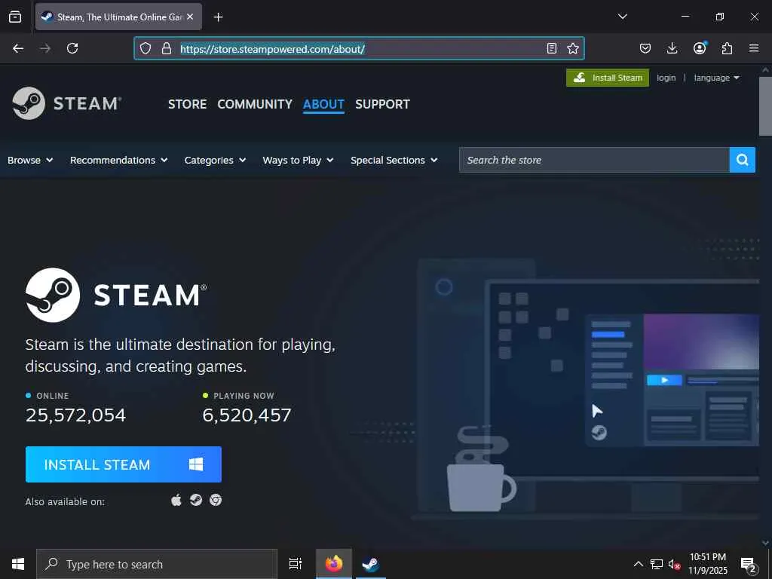Click the SteamOS download icon
The height and width of the screenshot is (579, 772).
click(x=196, y=501)
